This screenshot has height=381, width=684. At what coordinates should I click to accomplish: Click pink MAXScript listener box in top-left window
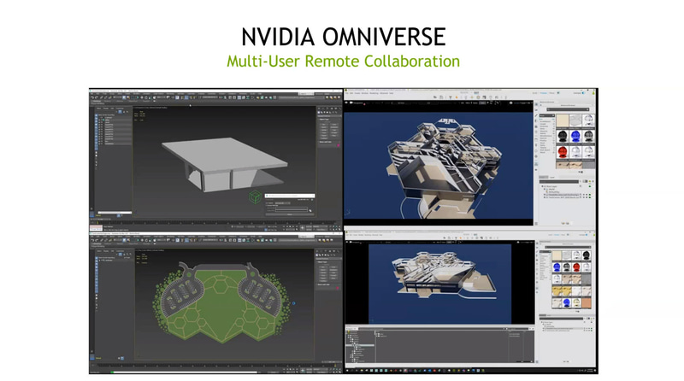(96, 227)
